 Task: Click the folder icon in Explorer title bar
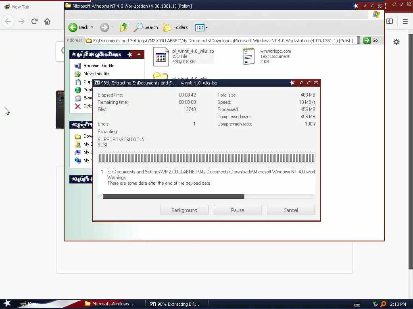pos(68,6)
